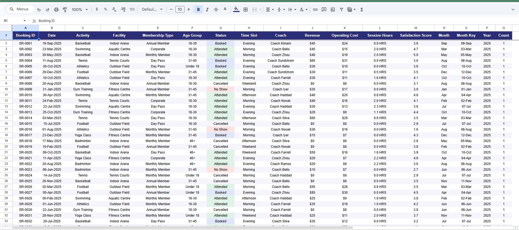Click the Functions sigma icon

click(x=362, y=9)
